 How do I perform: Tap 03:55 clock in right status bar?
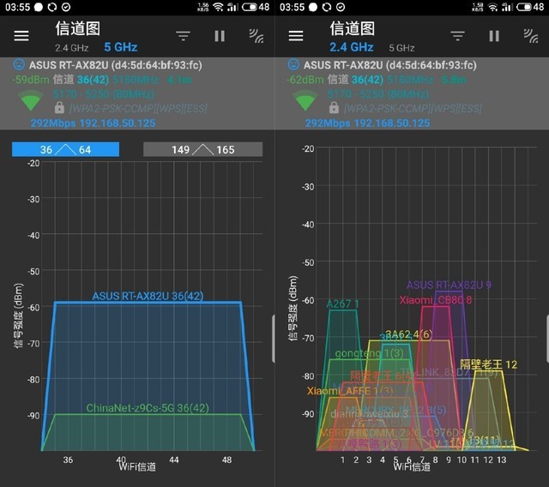[292, 7]
